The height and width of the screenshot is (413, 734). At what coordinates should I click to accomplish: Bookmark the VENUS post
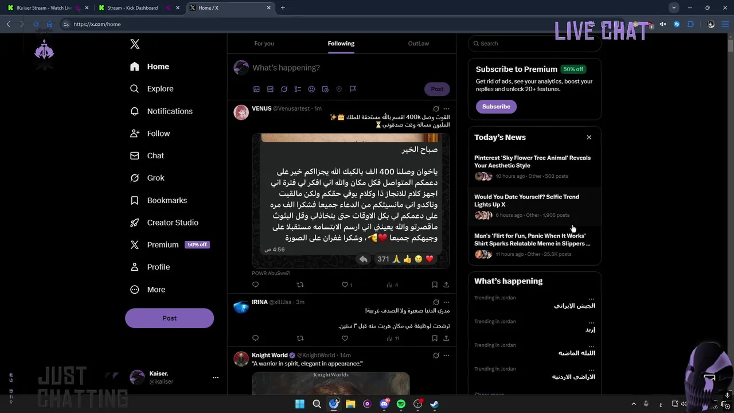point(435,285)
